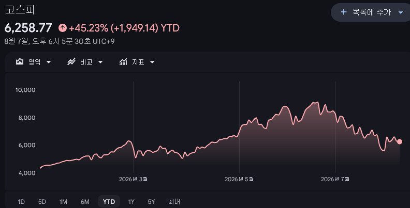Expand the 지표 dropdown arrow
Image resolution: width=410 pixels, height=208 pixels.
[x=152, y=62]
